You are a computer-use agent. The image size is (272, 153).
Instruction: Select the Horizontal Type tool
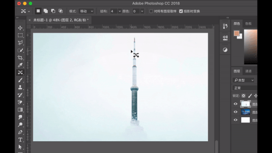pyautogui.click(x=20, y=140)
